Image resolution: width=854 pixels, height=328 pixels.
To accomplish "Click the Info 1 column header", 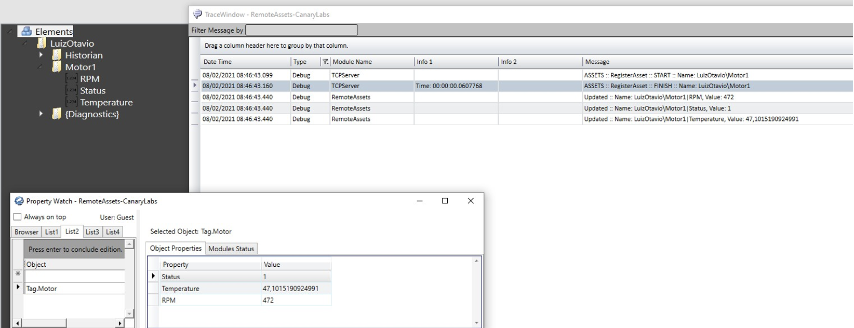I will point(456,62).
